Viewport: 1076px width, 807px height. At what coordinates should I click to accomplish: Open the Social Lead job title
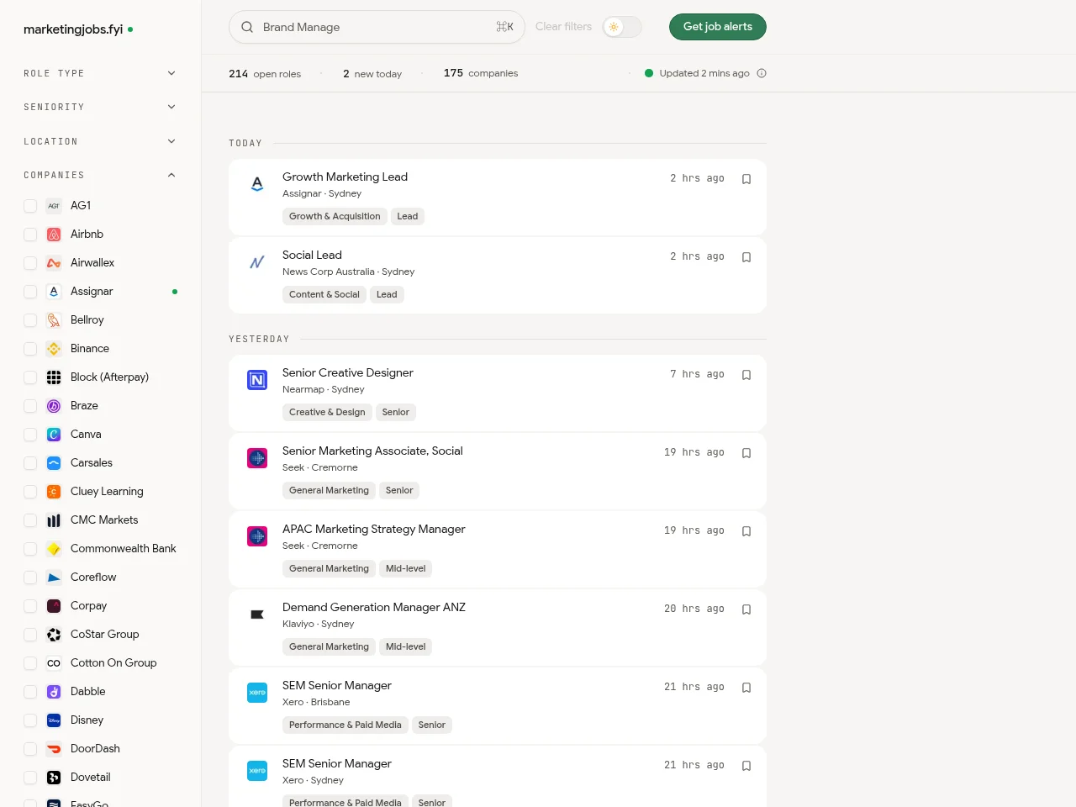pos(312,255)
